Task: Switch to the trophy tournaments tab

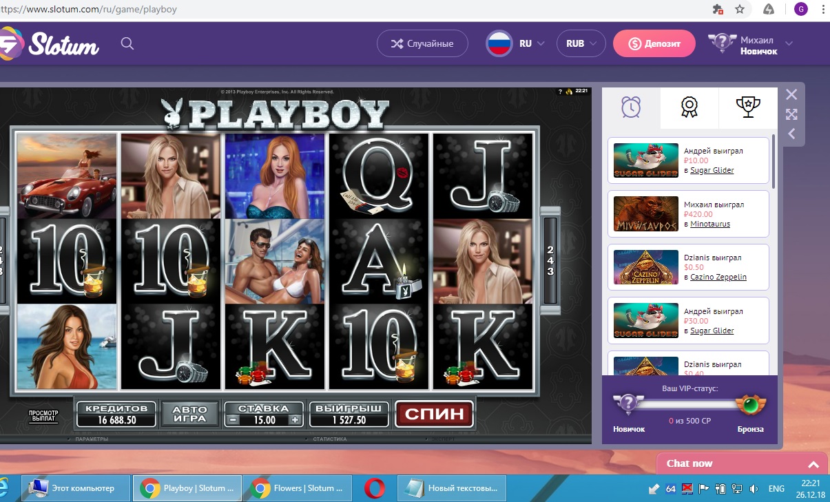Action: pos(748,107)
